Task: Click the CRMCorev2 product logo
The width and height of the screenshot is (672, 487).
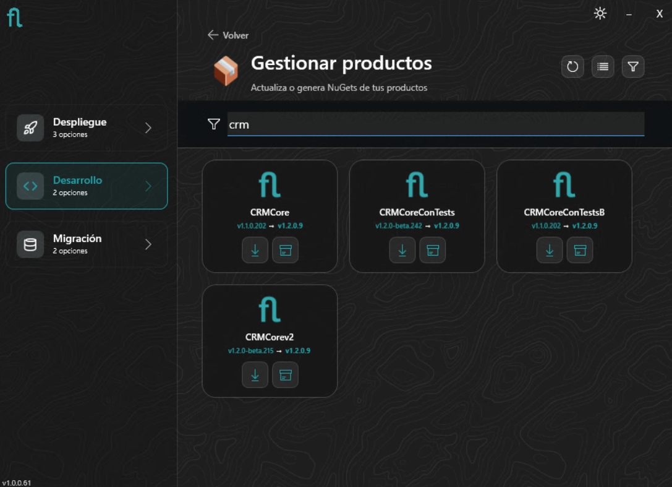Action: 270,309
